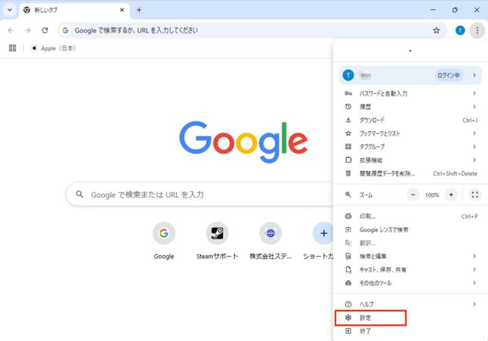Expand the 履歴 submenu arrow

click(x=474, y=106)
